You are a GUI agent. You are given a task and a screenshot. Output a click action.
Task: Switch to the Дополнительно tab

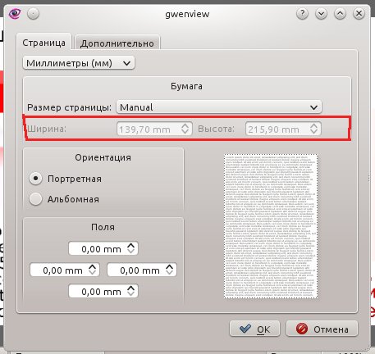[117, 43]
